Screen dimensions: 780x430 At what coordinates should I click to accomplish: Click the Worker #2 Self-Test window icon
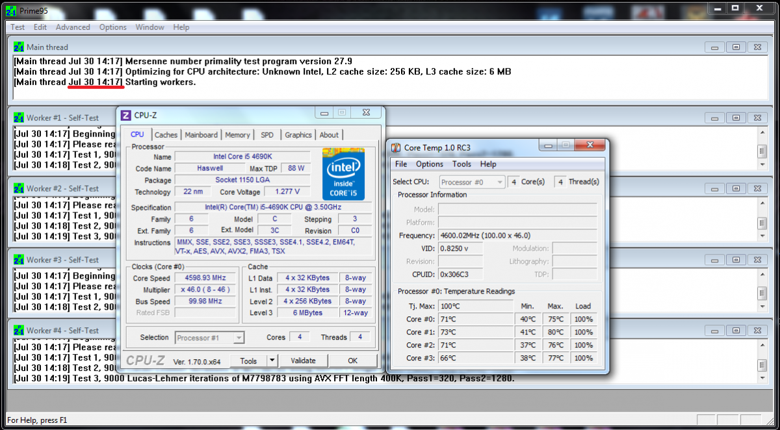point(19,188)
